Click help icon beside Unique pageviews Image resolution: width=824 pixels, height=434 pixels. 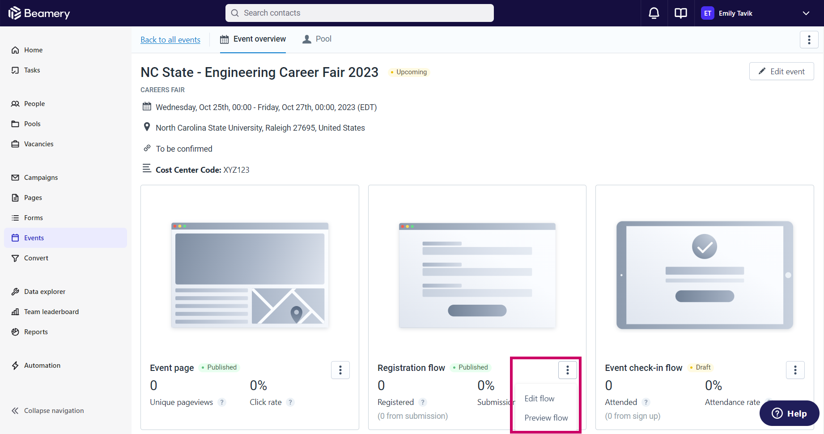(x=222, y=402)
